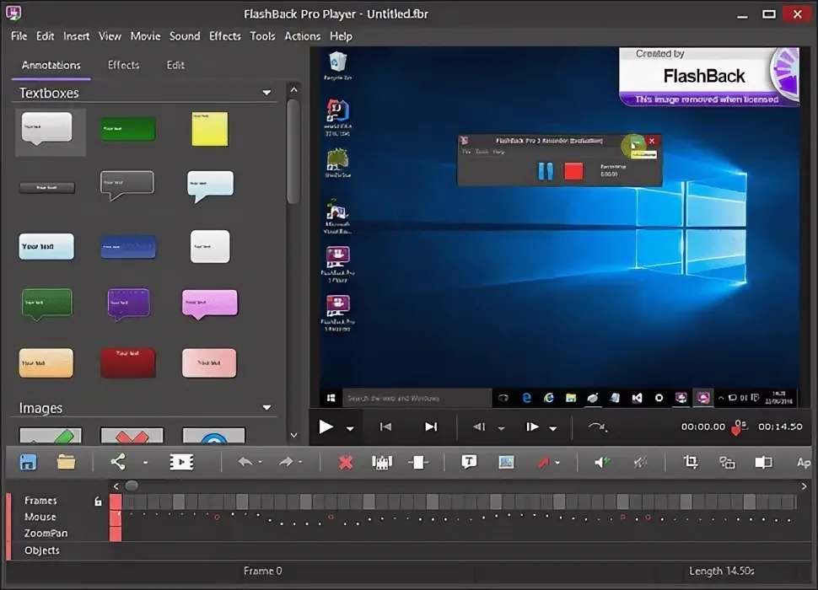
Task: Click the Undo arrow icon
Action: tap(244, 462)
